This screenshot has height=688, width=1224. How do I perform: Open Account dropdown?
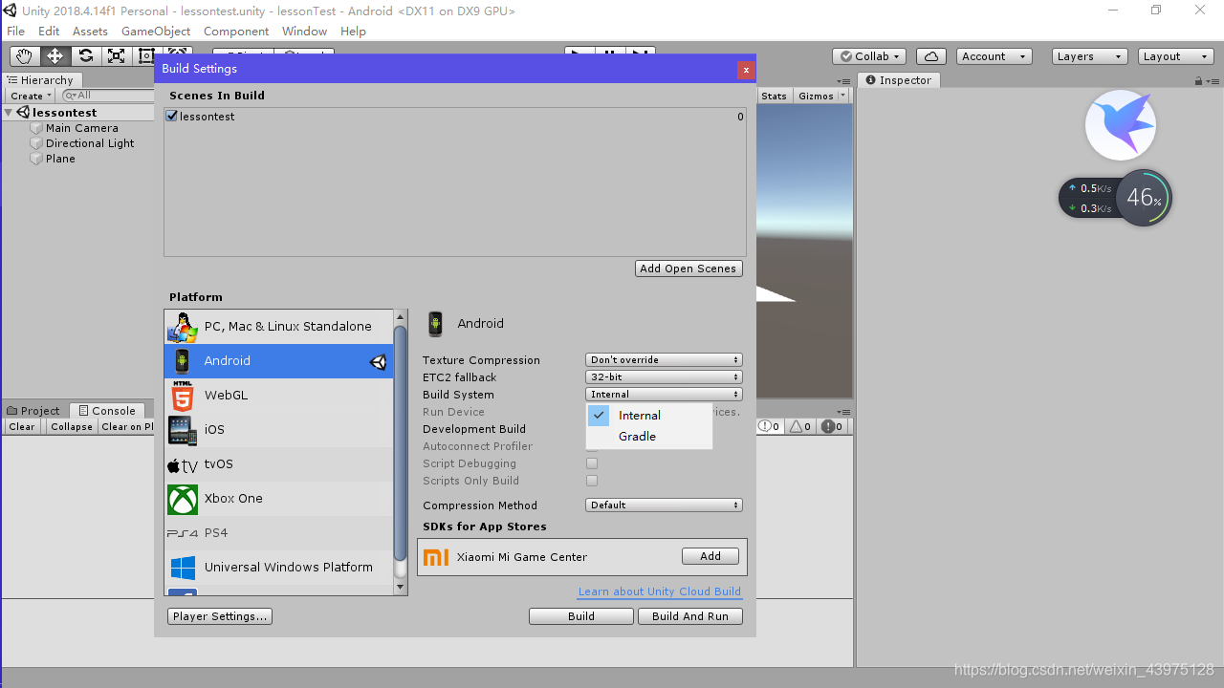pos(994,56)
